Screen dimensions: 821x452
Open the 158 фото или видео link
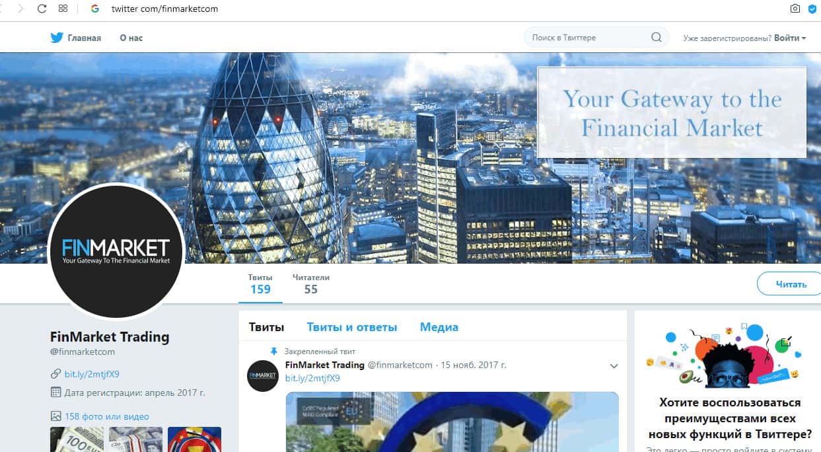click(x=107, y=416)
